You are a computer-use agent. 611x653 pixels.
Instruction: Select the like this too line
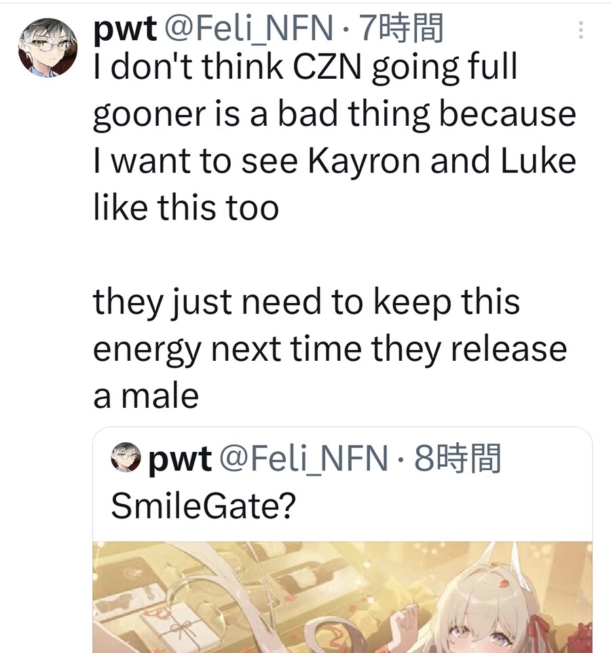[186, 207]
